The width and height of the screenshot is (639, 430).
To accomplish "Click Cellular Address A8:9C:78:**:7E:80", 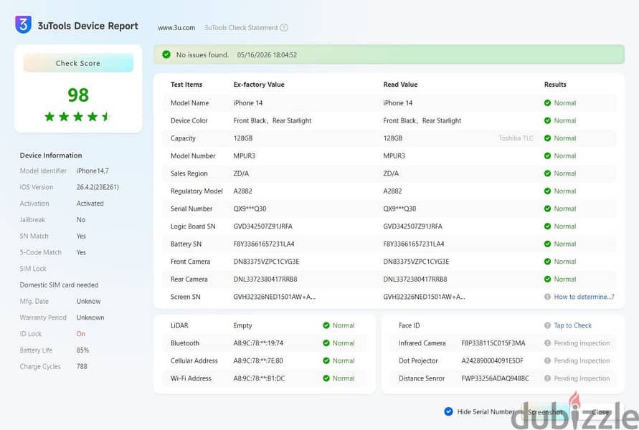I will tap(258, 360).
